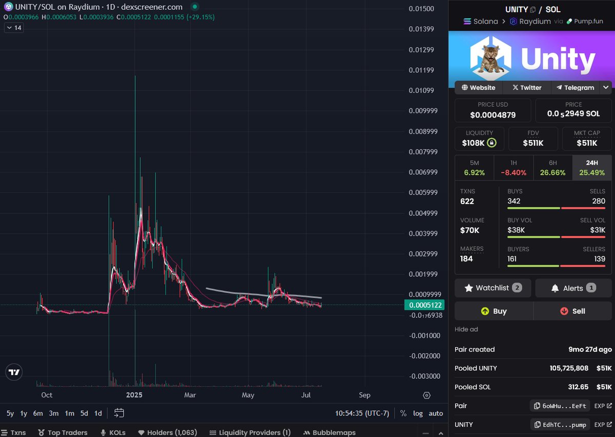Open Pair address in explorer EXP
The image size is (615, 437).
603,406
